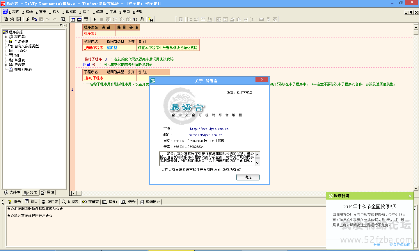Switch to the 监视表 tab
The image size is (419, 251).
[70, 202]
